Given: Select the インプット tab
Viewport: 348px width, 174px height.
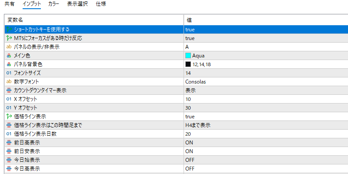Looking at the screenshot, I should (x=32, y=4).
